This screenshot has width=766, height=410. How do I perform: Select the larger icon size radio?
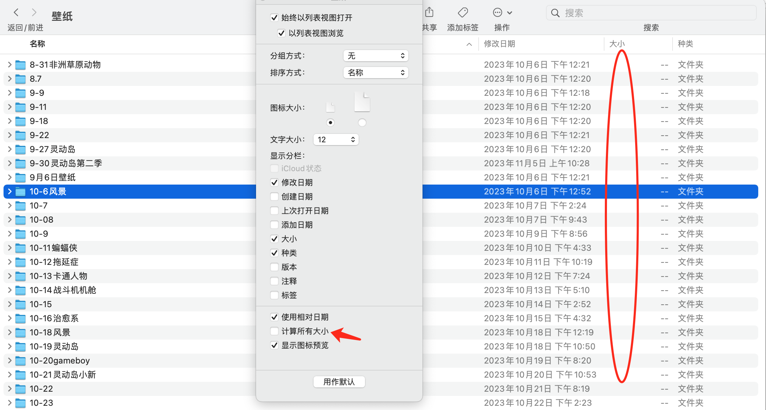362,123
